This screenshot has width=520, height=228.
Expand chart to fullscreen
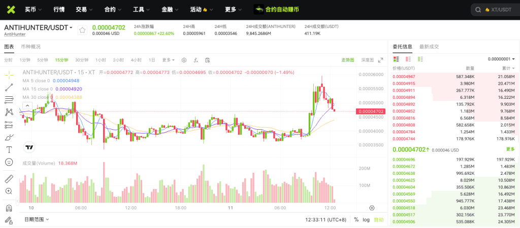click(380, 60)
